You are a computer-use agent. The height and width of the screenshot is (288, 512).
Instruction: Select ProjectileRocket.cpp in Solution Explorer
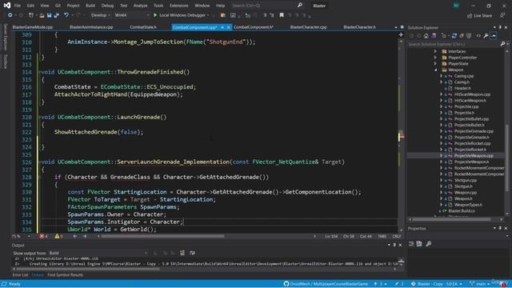(x=473, y=143)
